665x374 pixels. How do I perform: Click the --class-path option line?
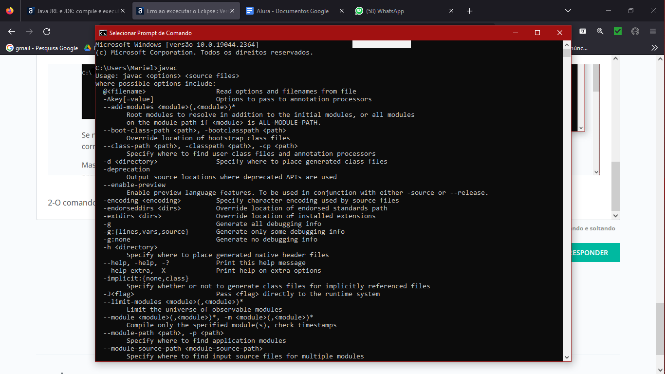201,146
